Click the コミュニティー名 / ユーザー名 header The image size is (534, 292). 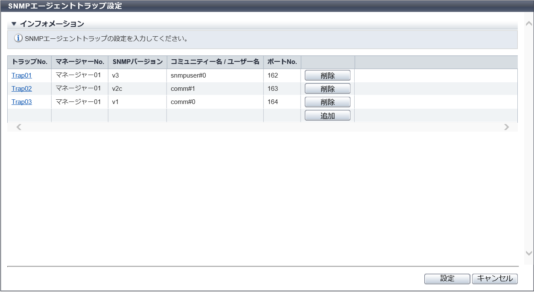point(215,62)
